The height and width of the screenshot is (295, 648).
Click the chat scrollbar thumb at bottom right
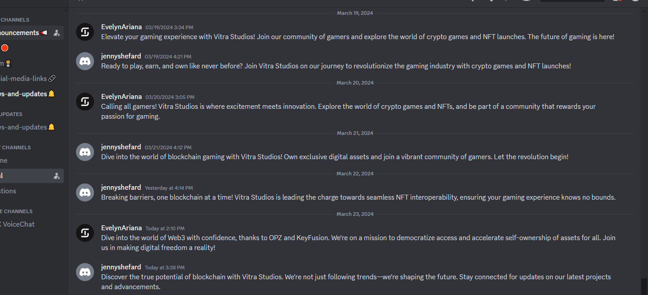(x=644, y=286)
